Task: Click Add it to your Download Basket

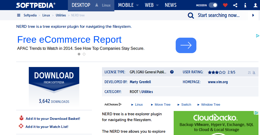Action: coord(53,119)
